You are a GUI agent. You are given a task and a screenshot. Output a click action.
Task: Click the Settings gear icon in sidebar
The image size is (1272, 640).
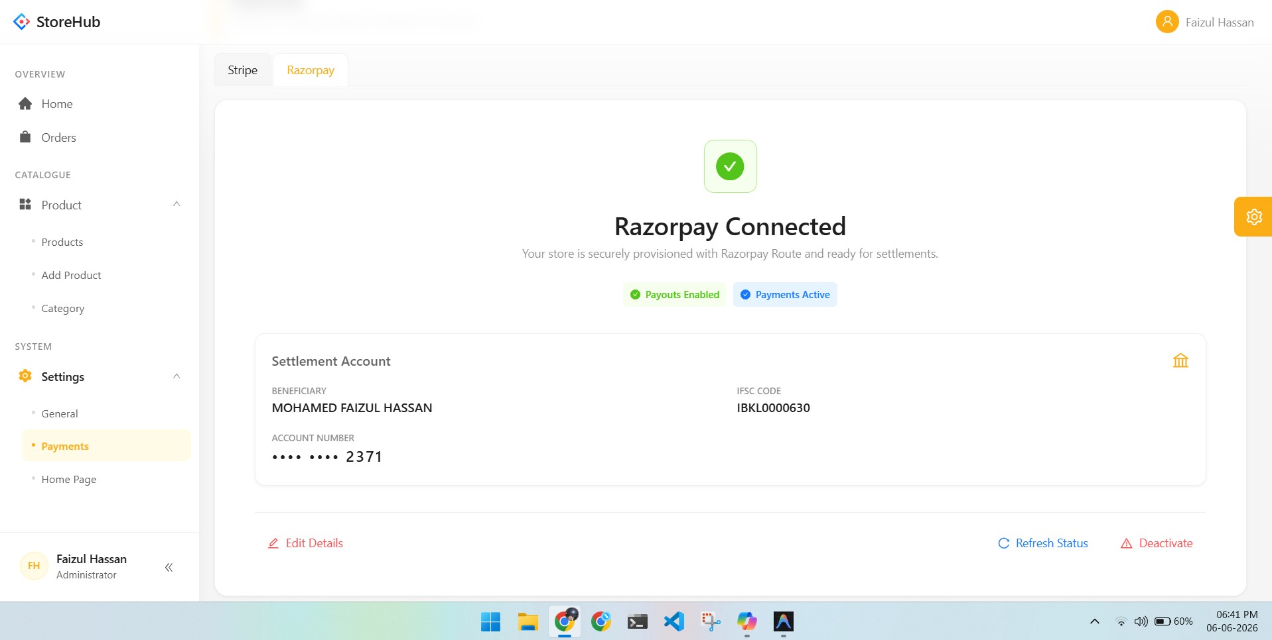tap(25, 376)
